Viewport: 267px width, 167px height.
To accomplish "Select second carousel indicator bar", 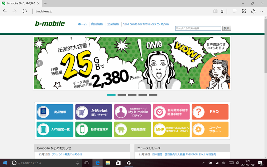I will [122, 95].
